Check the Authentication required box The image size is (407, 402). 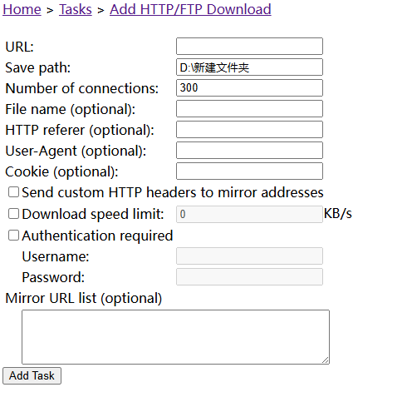click(13, 236)
